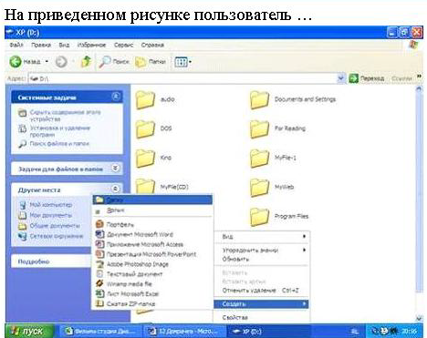Switch to the XP (D:) taskbar button
The height and width of the screenshot is (338, 427).
click(x=268, y=332)
